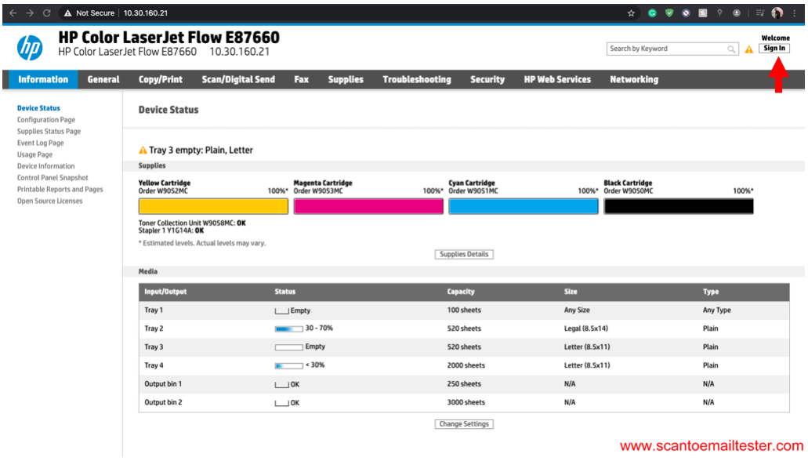The width and height of the screenshot is (808, 461).
Task: Click the green shield extension icon
Action: coord(669,13)
